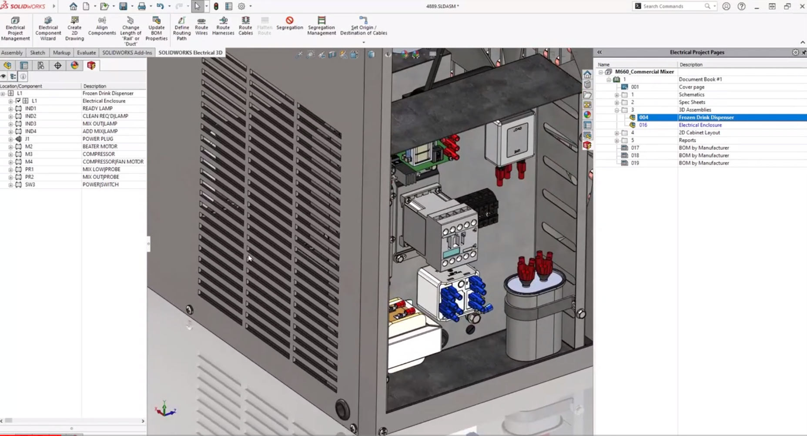Screen dimensions: 807x436
Task: Switch to the Sketch tab
Action: click(37, 53)
